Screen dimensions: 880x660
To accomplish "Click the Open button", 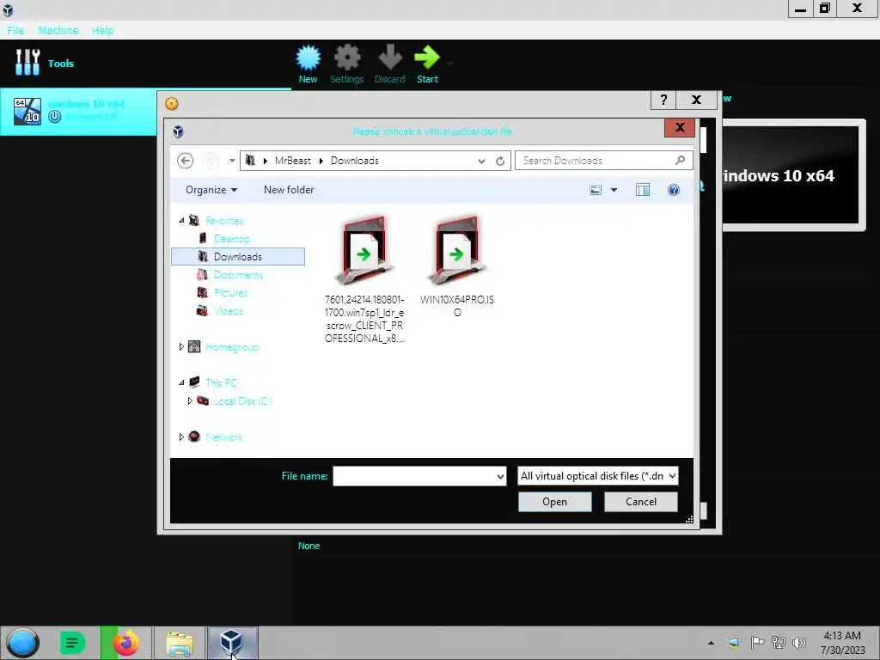I will click(554, 502).
